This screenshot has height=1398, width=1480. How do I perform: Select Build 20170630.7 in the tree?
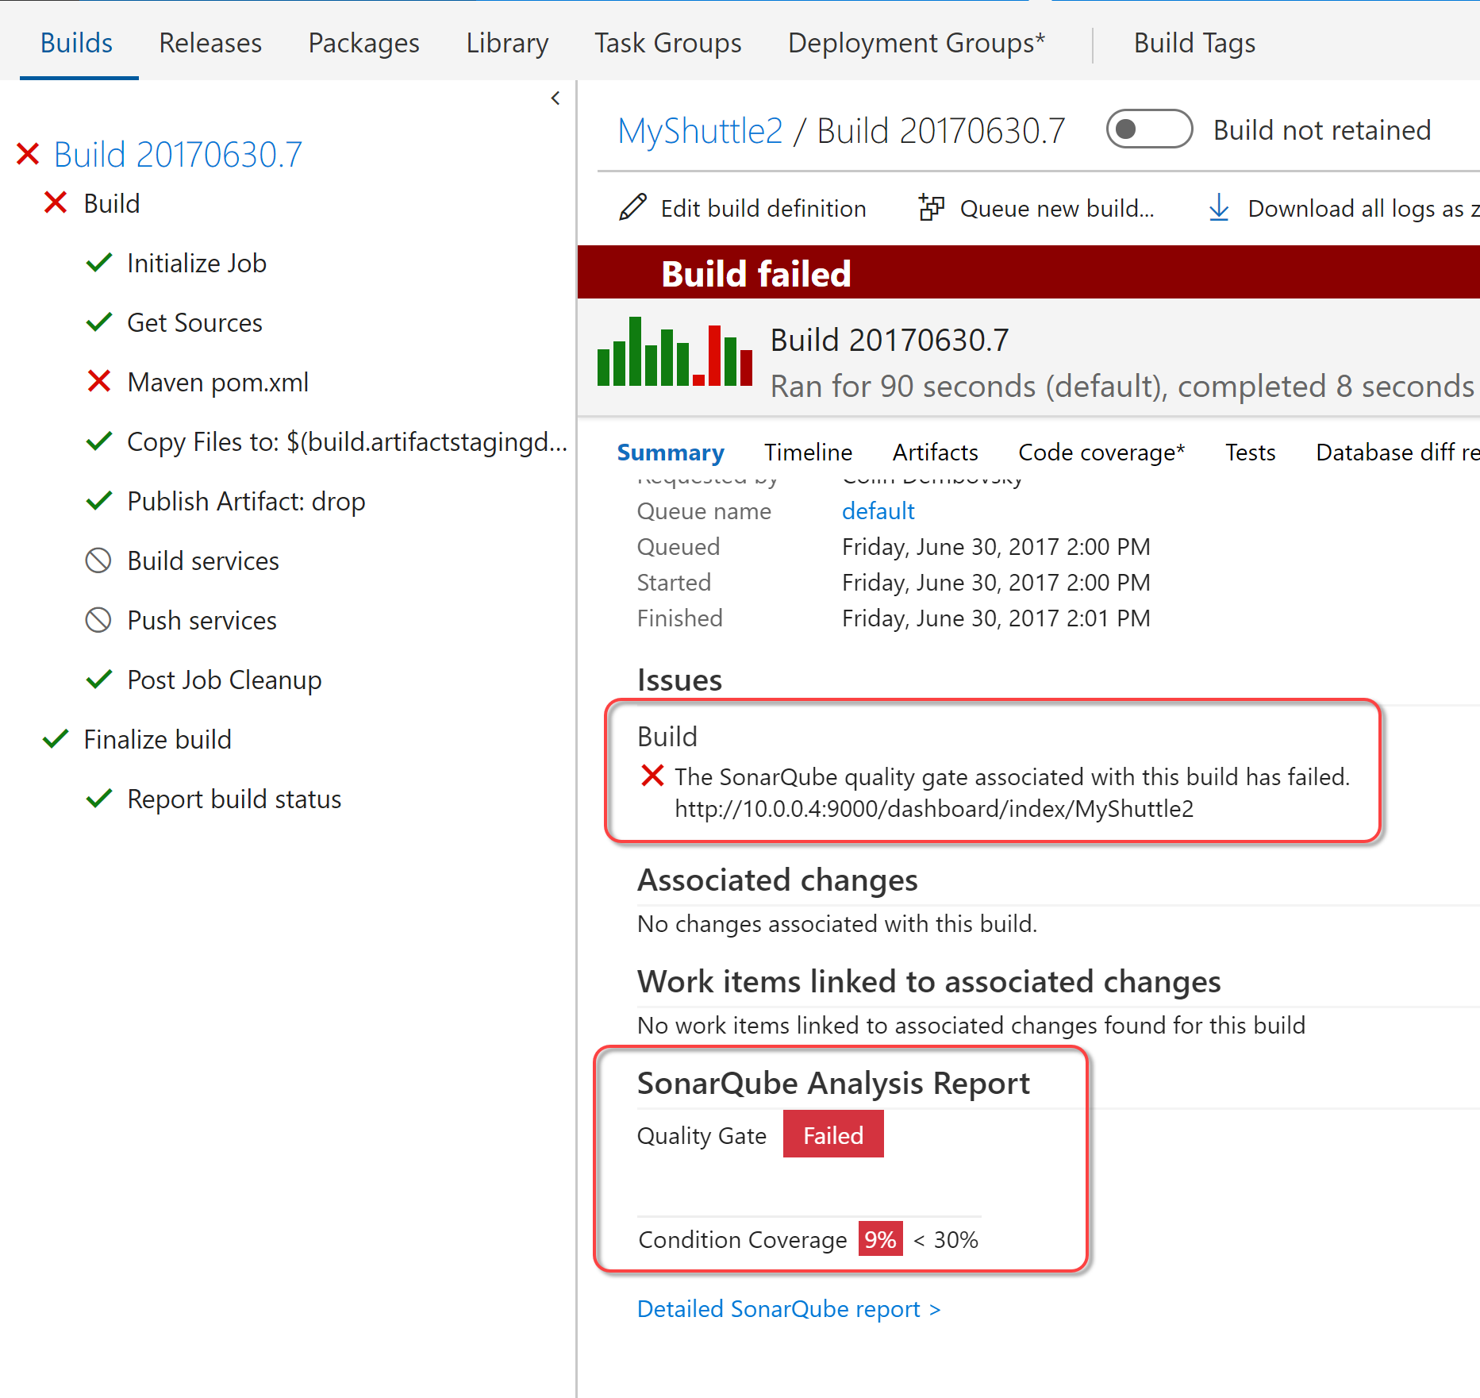click(178, 155)
